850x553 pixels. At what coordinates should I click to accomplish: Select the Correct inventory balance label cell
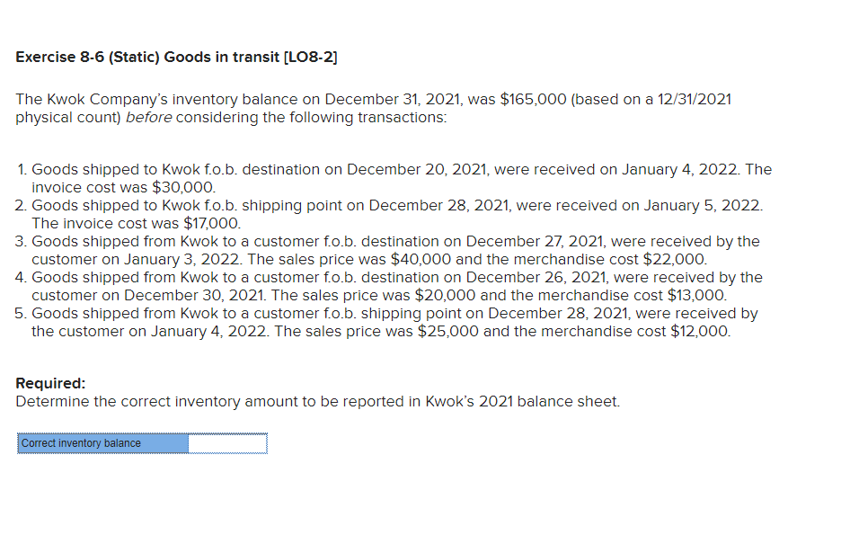[x=102, y=443]
